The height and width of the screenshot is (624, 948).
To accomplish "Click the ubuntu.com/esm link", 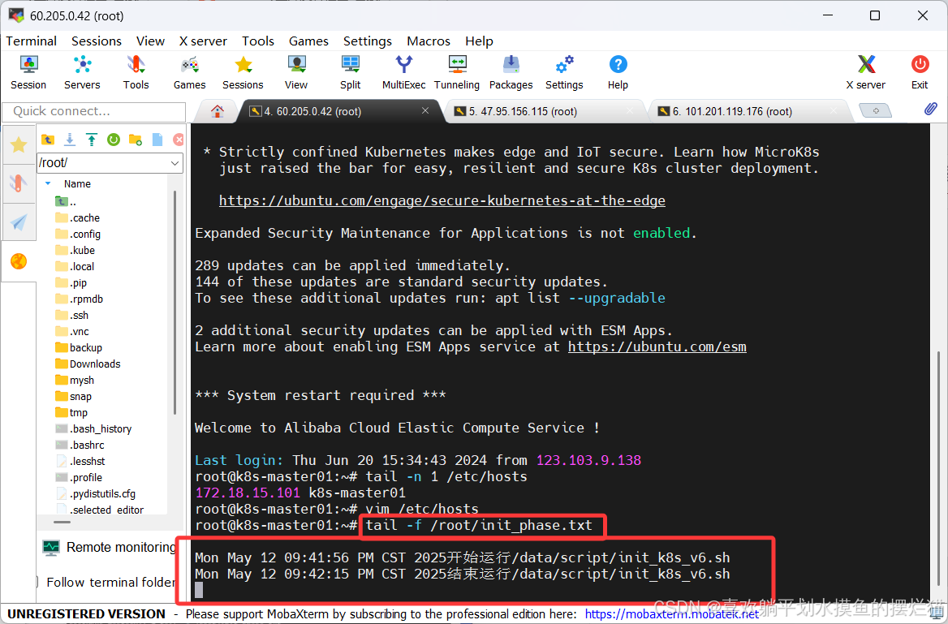I will tap(657, 347).
